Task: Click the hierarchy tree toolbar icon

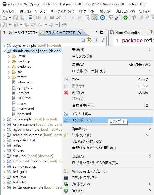Action: coord(111,18)
